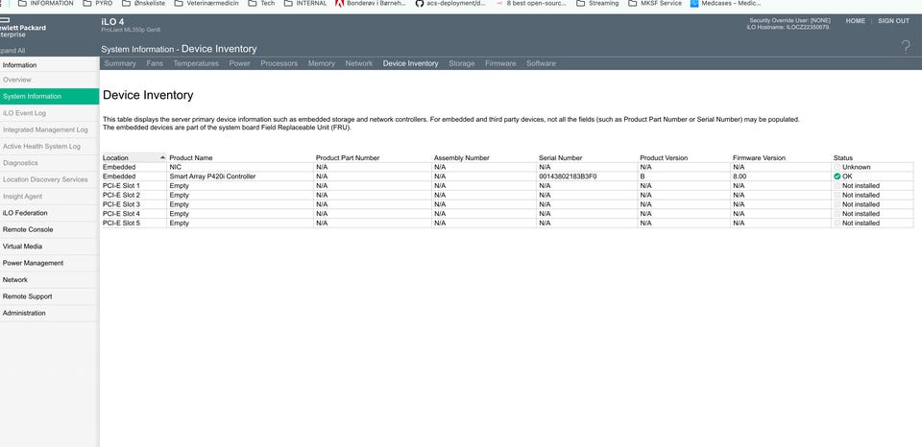922x447 pixels.
Task: Click the PCI-E Slot 2 location cell
Action: coord(121,195)
